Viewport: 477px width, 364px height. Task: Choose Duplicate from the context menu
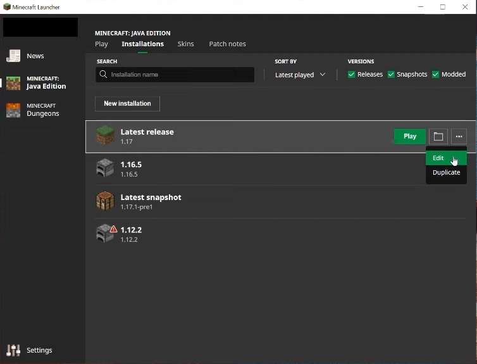coord(446,173)
